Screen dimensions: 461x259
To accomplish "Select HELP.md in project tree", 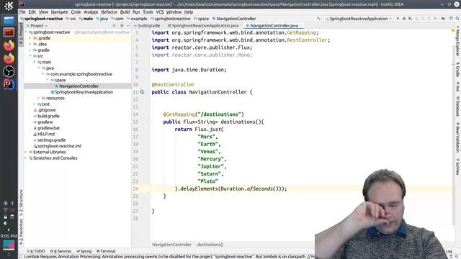I will (46, 134).
